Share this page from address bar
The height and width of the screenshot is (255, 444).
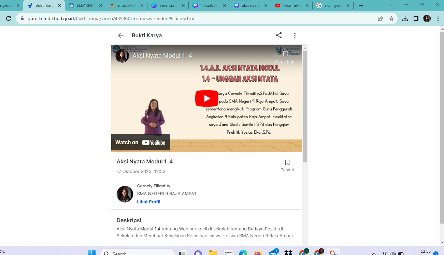coord(381,18)
